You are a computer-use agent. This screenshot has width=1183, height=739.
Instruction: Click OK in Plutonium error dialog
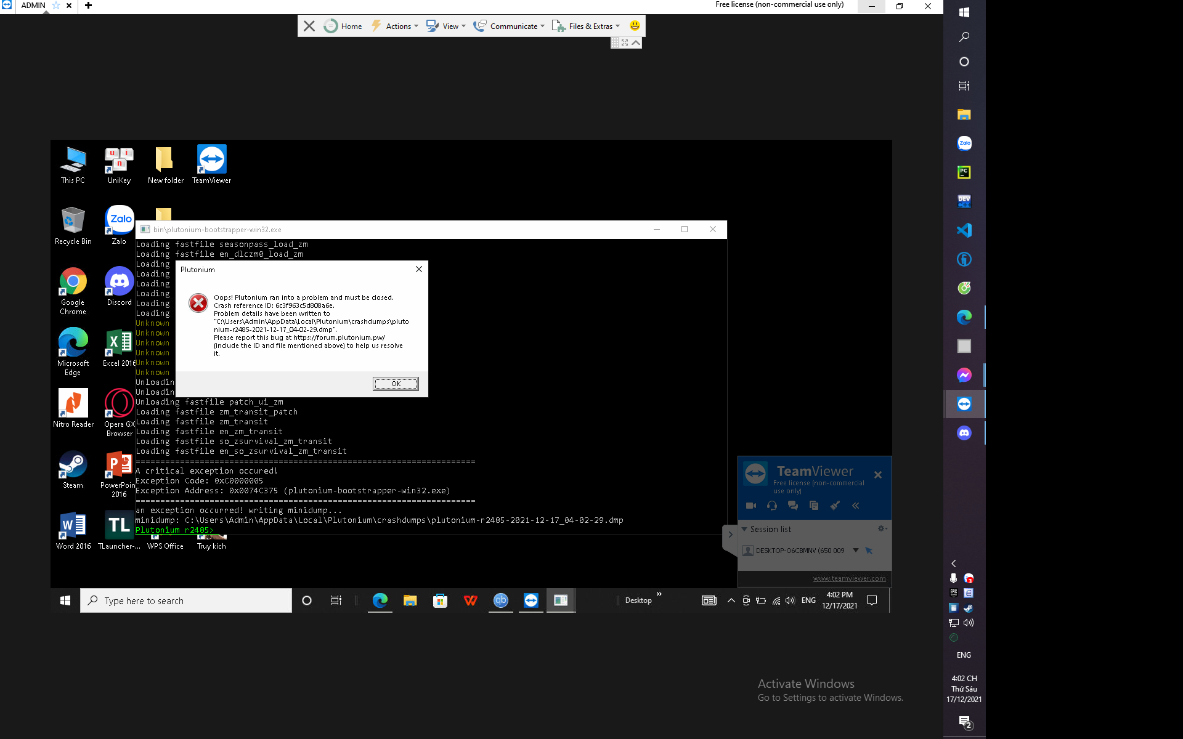coord(396,384)
